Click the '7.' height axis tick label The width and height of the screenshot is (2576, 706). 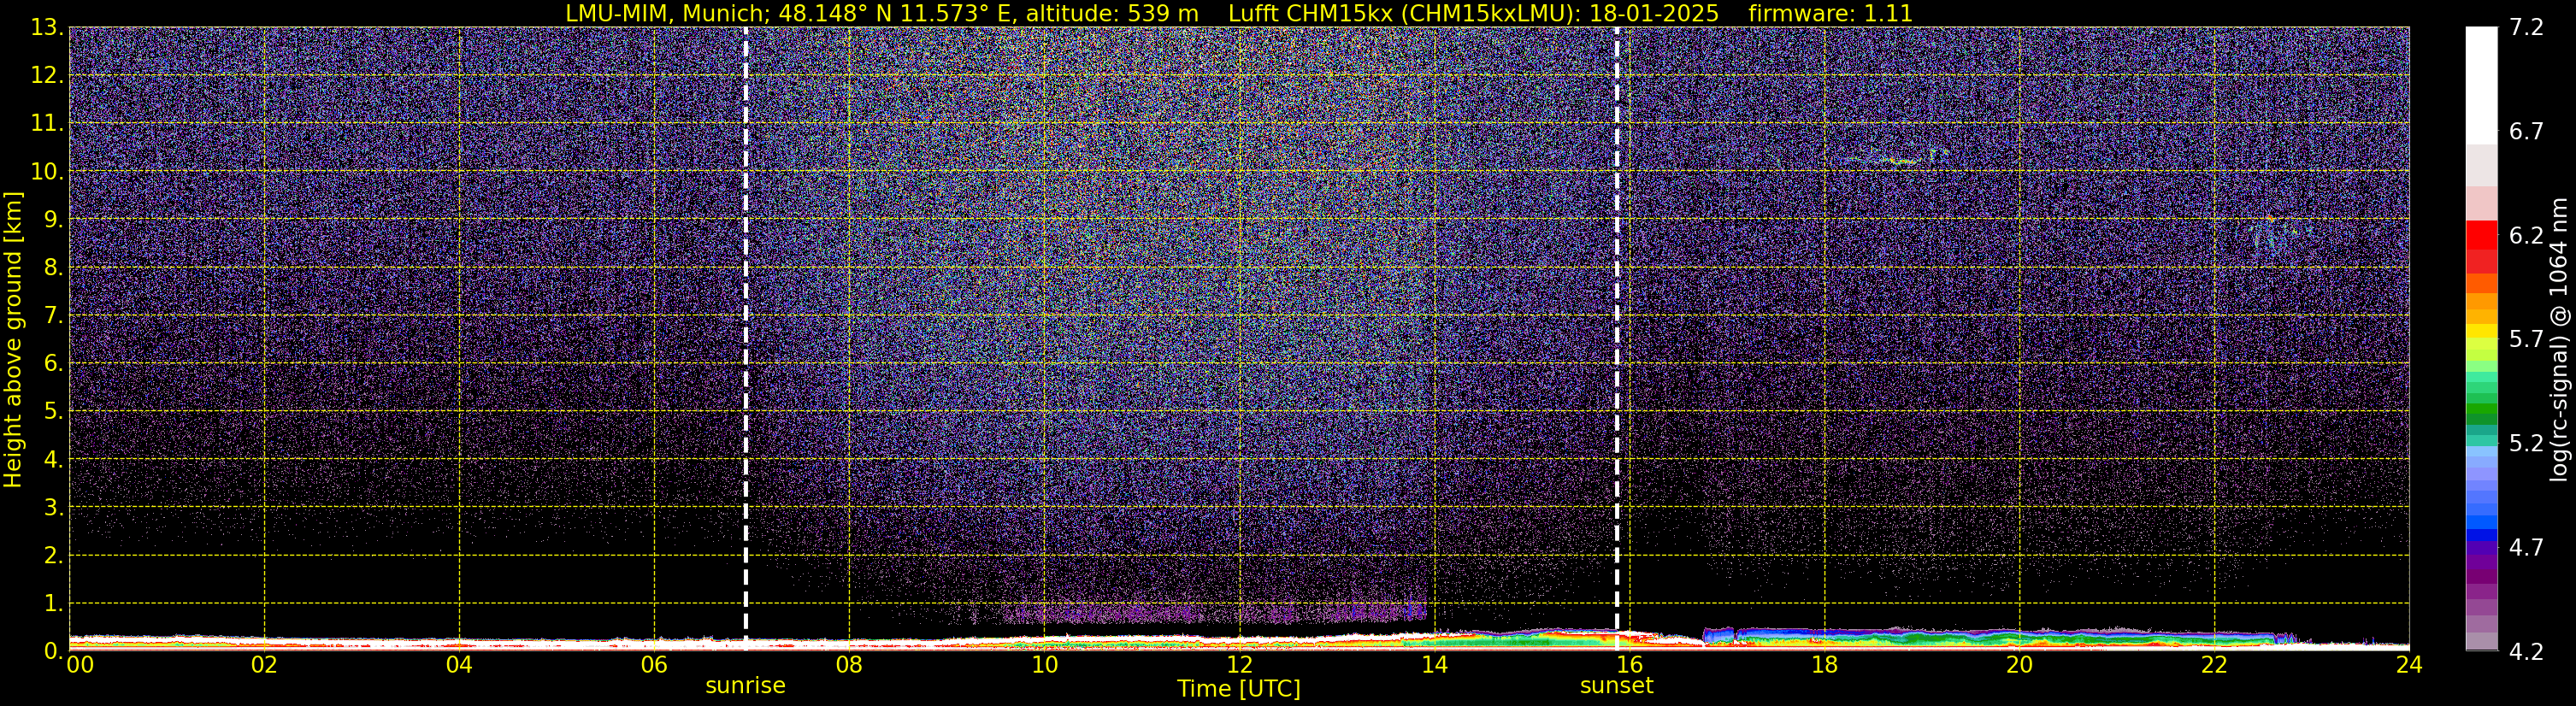tap(53, 316)
